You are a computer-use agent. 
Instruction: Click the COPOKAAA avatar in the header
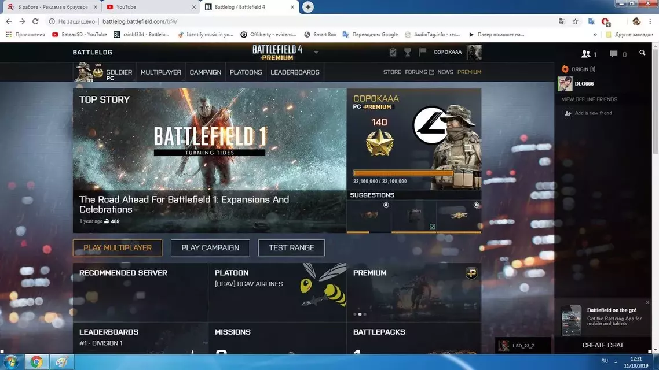click(x=474, y=52)
